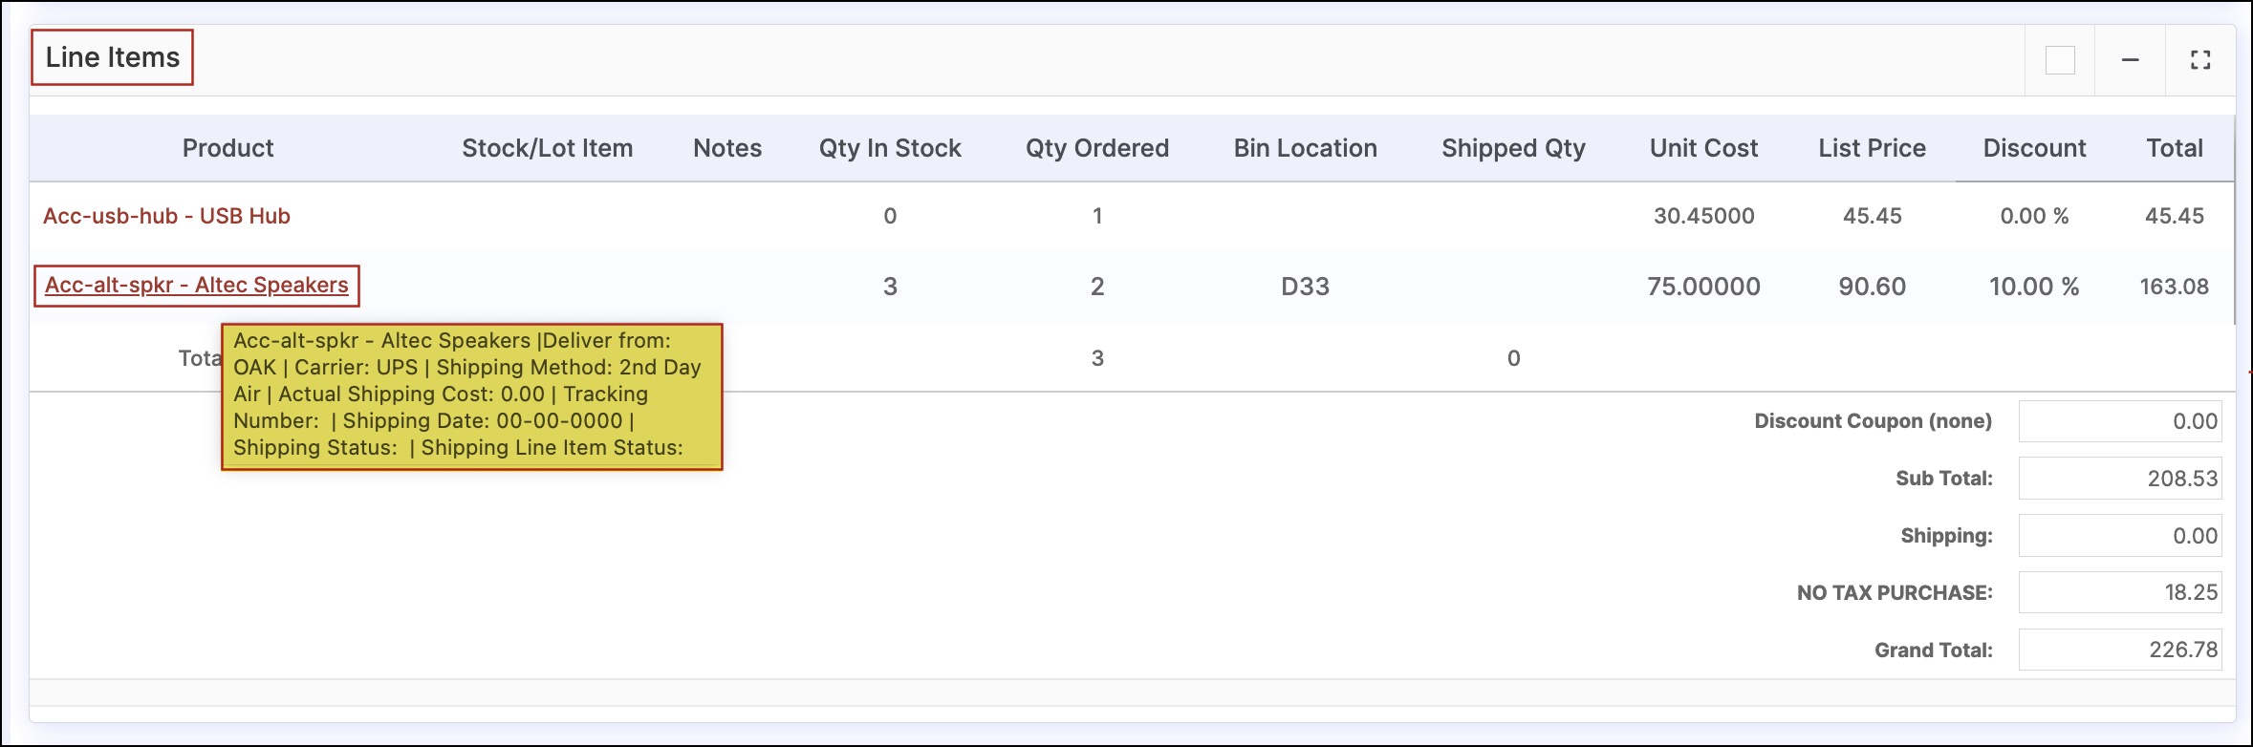
Task: Expand Line Items panel to fullscreen
Action: click(2200, 60)
